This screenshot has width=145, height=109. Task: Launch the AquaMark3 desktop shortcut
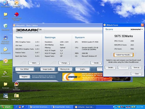tap(6, 74)
